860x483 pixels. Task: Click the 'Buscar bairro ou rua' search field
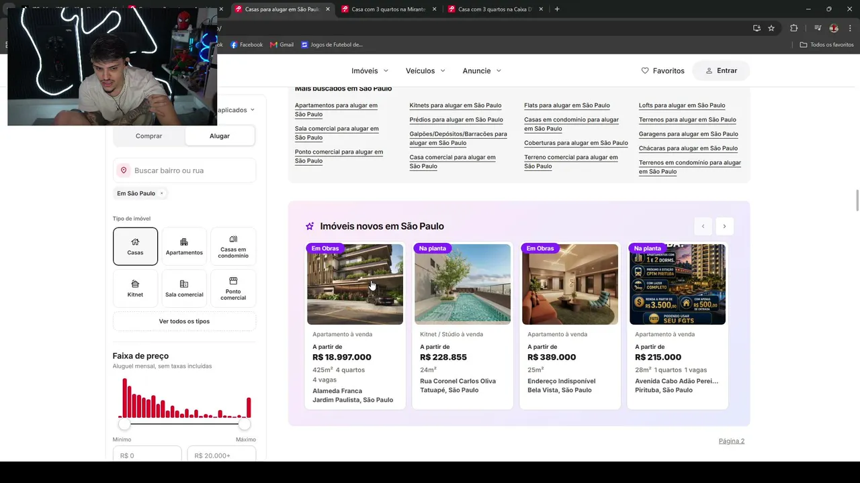click(x=184, y=170)
